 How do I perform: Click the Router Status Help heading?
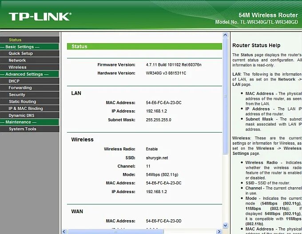click(x=256, y=45)
